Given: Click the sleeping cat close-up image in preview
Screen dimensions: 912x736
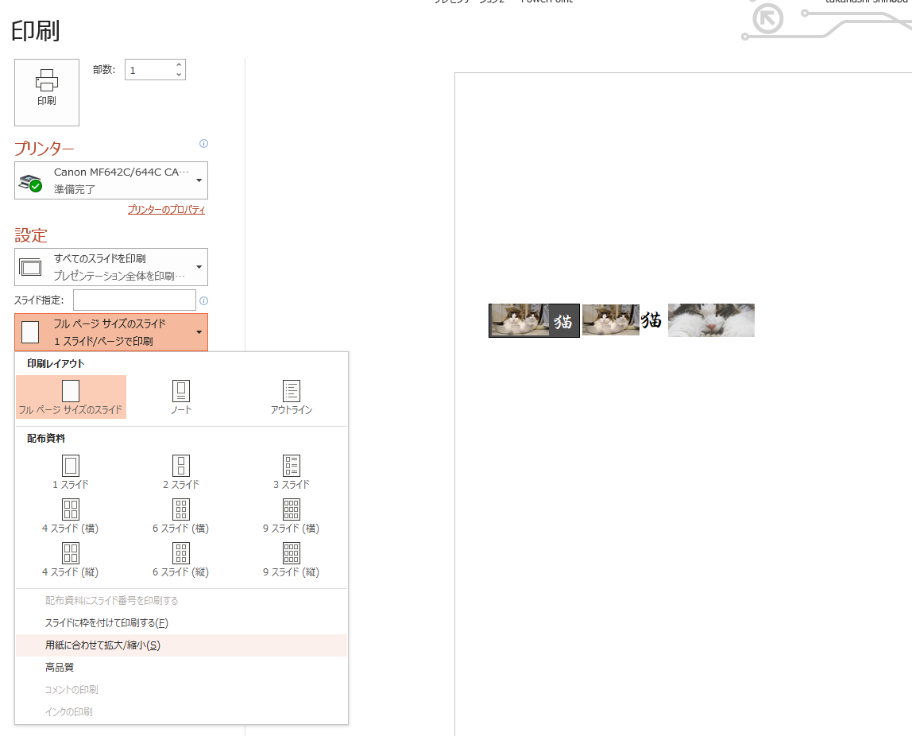Looking at the screenshot, I should click(x=711, y=320).
